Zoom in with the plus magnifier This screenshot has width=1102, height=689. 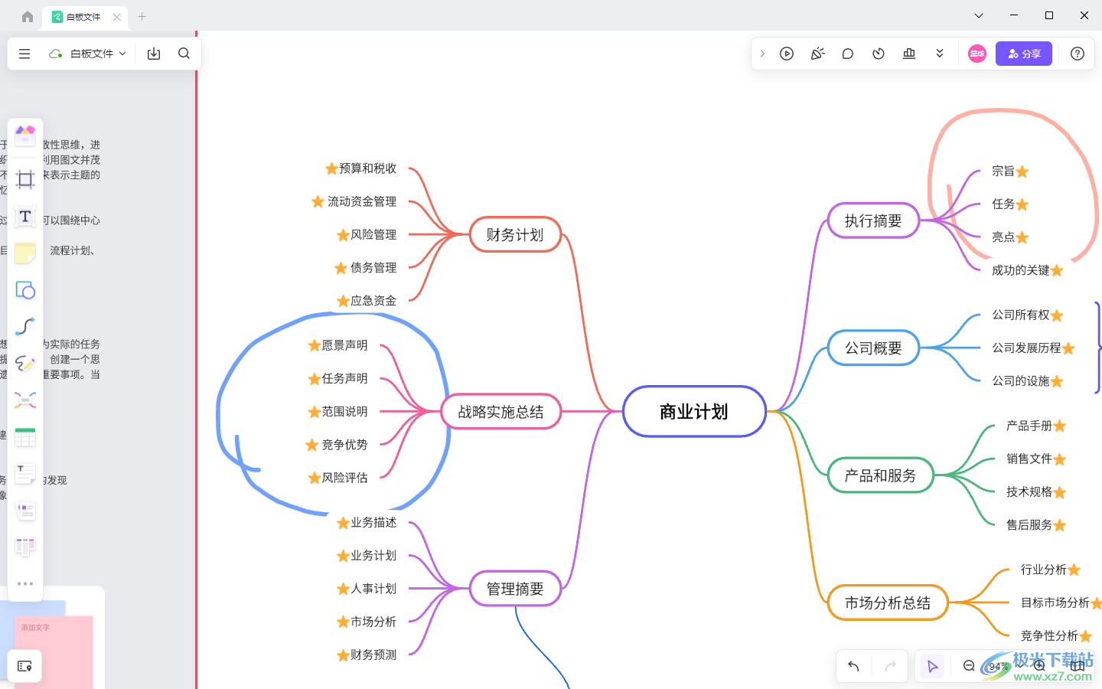pos(1039,666)
